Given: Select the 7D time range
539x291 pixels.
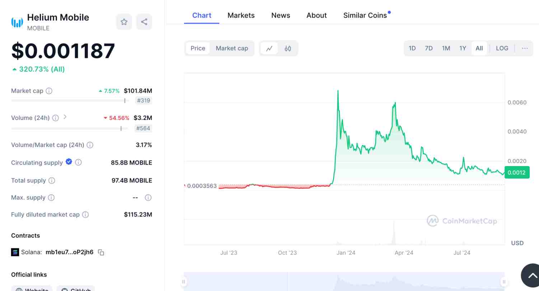Looking at the screenshot, I should [429, 48].
